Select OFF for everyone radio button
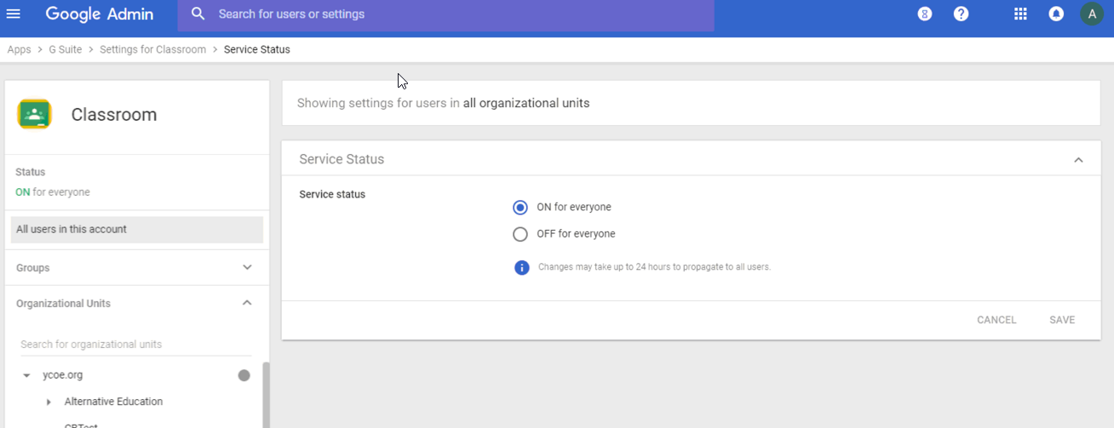 pyautogui.click(x=520, y=234)
